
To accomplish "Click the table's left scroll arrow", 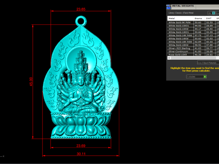I will 169,58.
